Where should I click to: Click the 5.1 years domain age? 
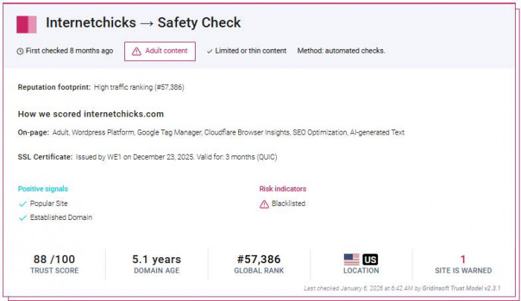point(156,259)
